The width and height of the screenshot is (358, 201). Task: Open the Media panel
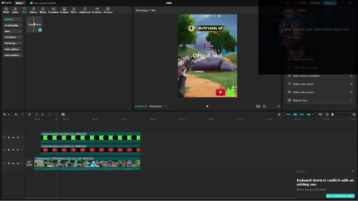point(6,10)
